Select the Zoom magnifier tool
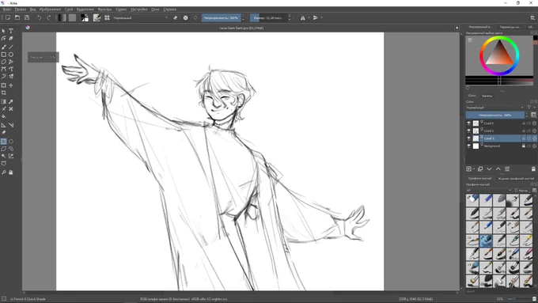Screen dimensions: 538x303 (4, 172)
